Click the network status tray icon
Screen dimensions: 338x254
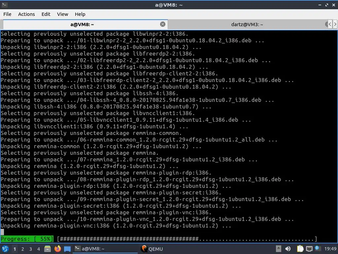309,249
